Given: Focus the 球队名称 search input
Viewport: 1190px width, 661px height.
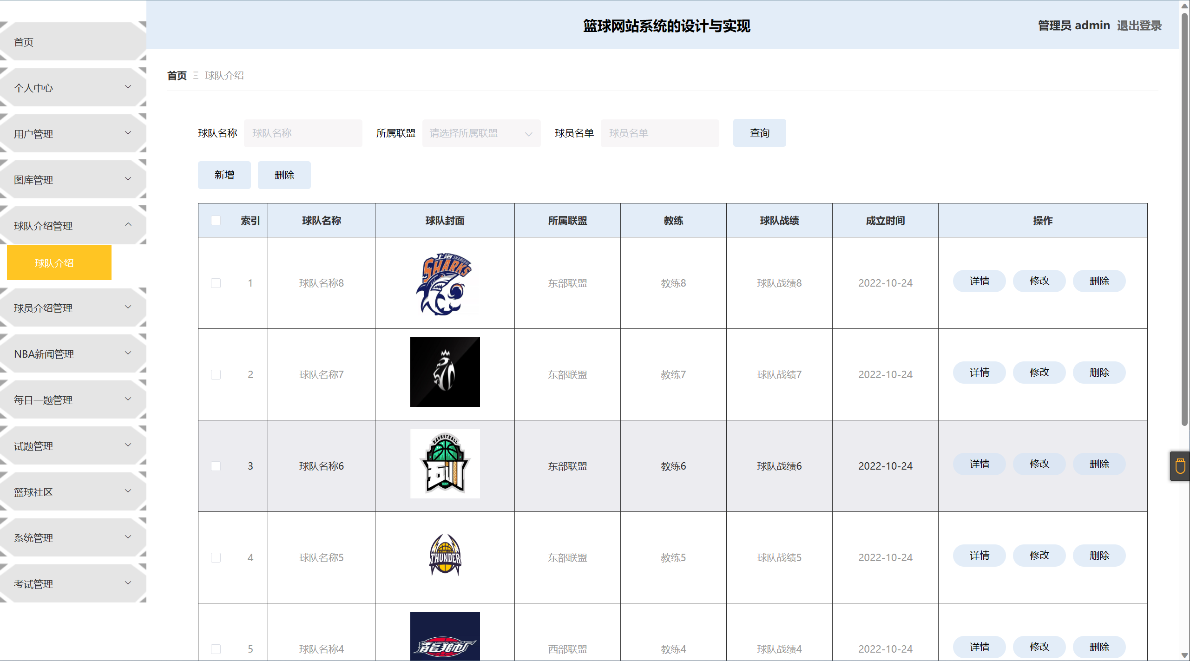Looking at the screenshot, I should pyautogui.click(x=303, y=133).
